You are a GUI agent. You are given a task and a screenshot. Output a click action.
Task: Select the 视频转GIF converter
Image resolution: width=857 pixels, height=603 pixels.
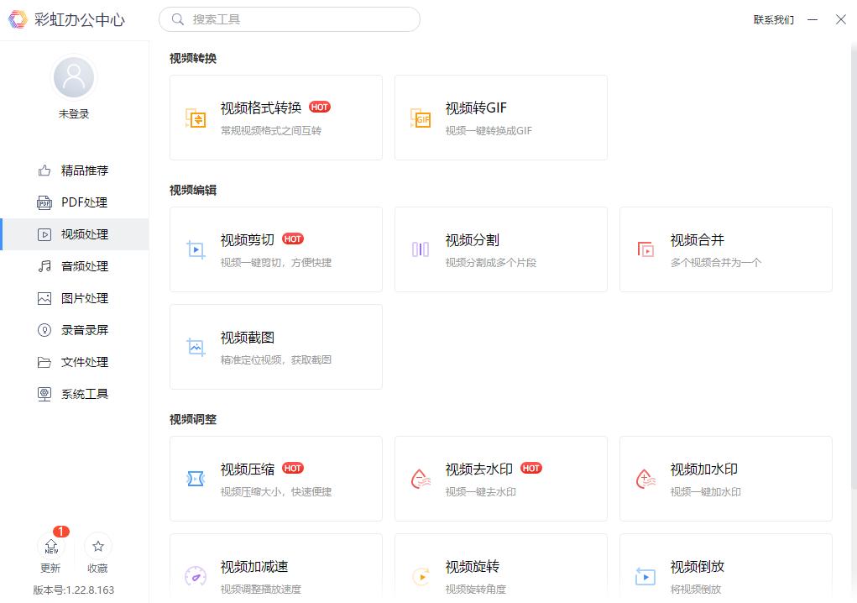pos(500,118)
